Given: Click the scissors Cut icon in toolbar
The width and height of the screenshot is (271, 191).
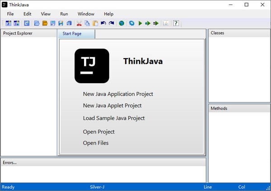Looking at the screenshot, I should pos(79,23).
